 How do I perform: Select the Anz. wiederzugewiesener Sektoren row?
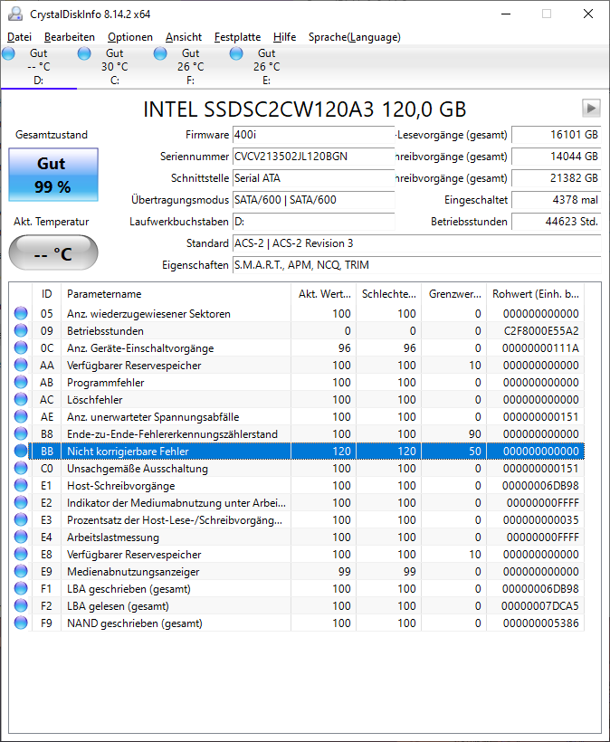point(297,313)
